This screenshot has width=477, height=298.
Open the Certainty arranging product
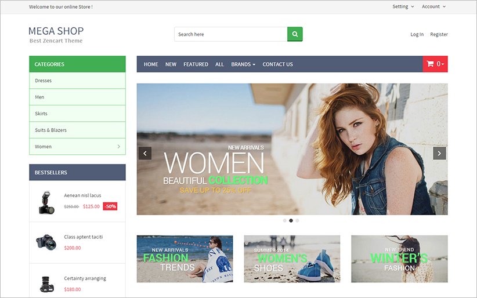click(x=85, y=278)
